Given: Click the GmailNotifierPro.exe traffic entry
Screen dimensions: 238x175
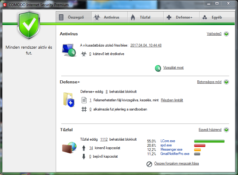Looking at the screenshot, I should click(175, 154).
